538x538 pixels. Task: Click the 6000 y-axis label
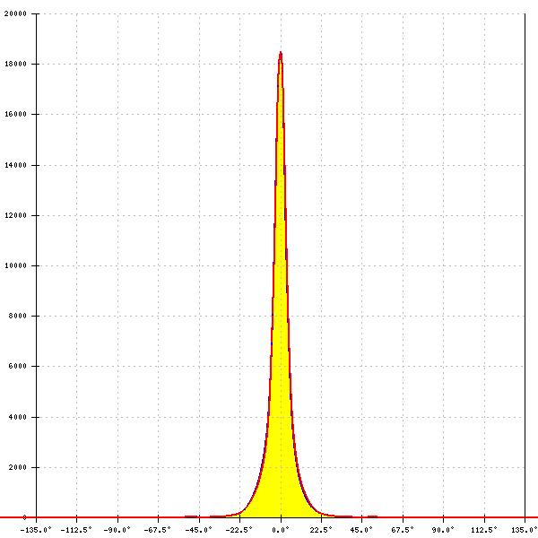click(x=18, y=366)
